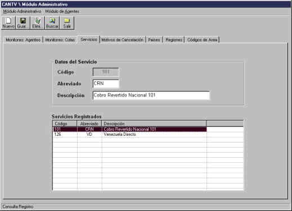Switch to Monitoreo: Agentes tab
The height and width of the screenshot is (211, 292).
click(x=23, y=40)
